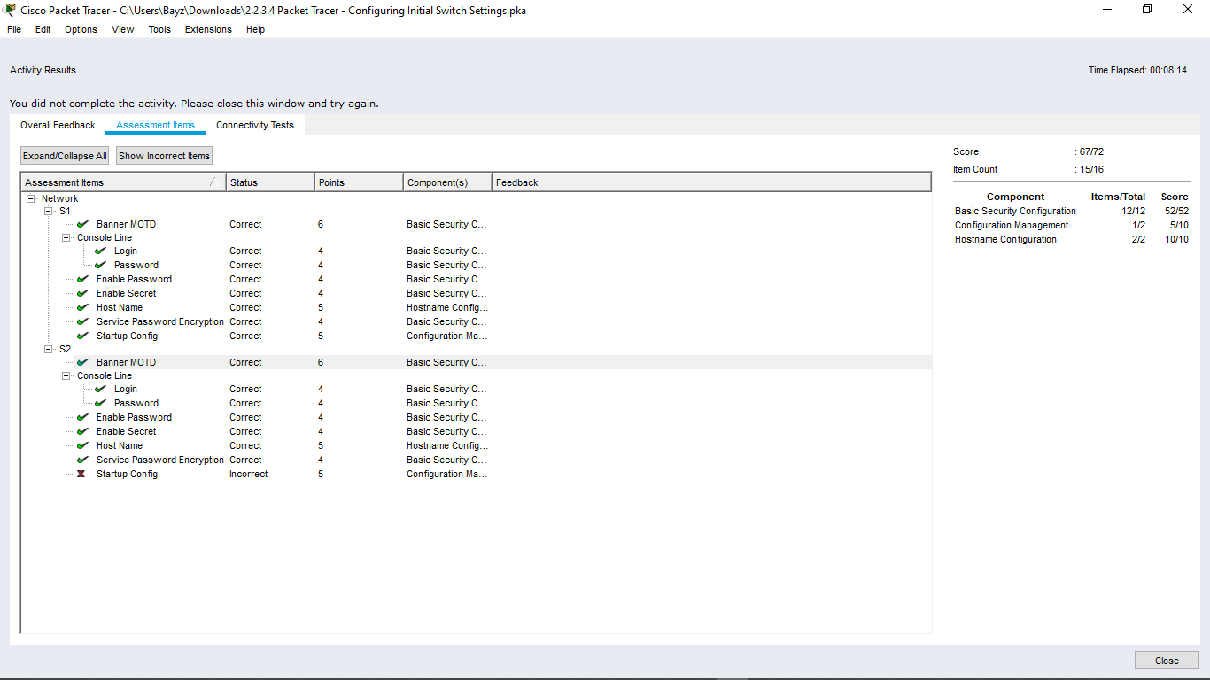This screenshot has height=680, width=1210.
Task: Switch to Overall Feedback tab
Action: pyautogui.click(x=58, y=125)
